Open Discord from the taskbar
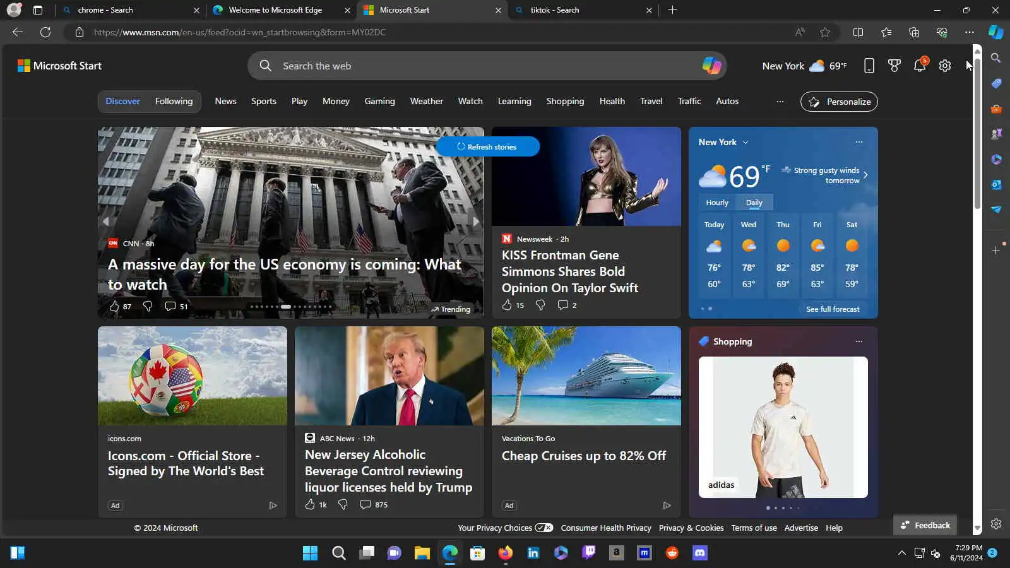The image size is (1010, 568). coord(699,553)
